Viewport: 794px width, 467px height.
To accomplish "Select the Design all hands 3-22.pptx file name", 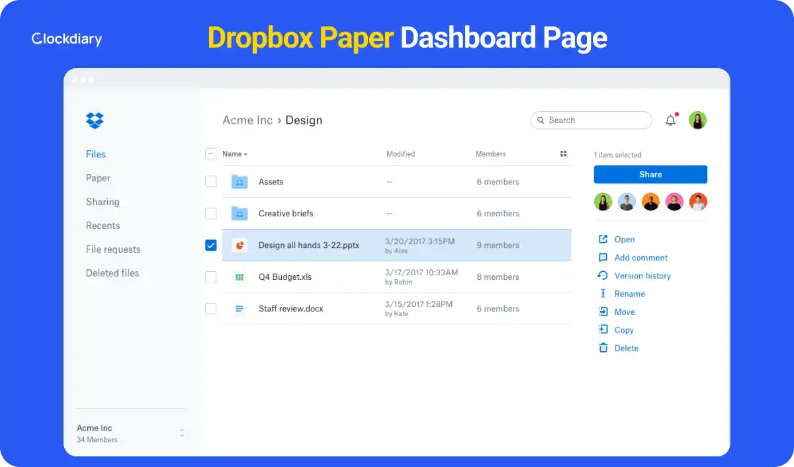I will 309,245.
